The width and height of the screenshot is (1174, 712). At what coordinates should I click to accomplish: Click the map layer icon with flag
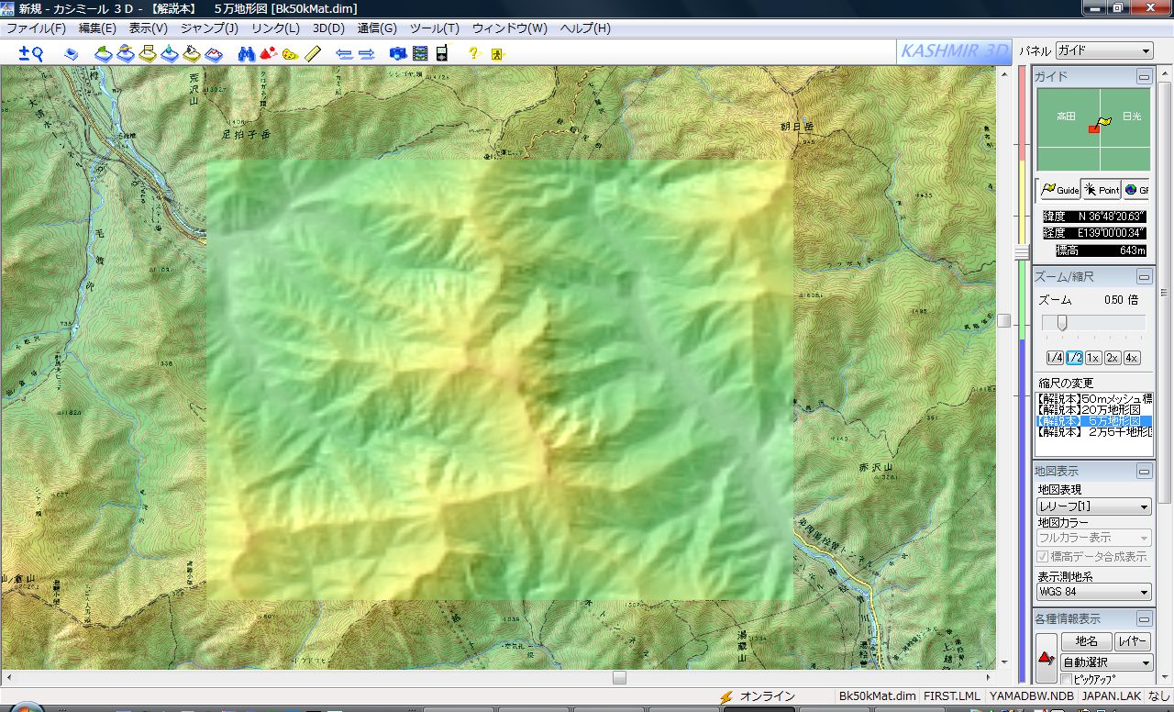pyautogui.click(x=148, y=53)
